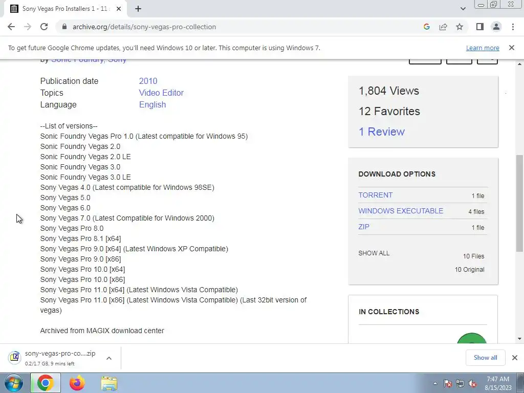The height and width of the screenshot is (393, 524).
Task: Open the Learn more link
Action: [x=483, y=48]
